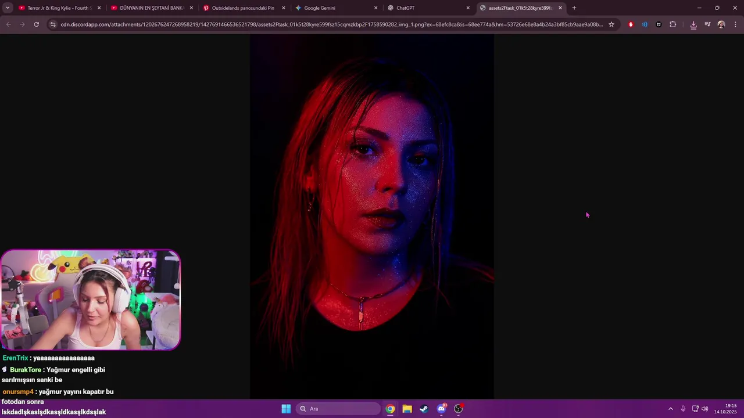Close the assets2Ftask image tab
This screenshot has height=418, width=744.
pyautogui.click(x=560, y=8)
